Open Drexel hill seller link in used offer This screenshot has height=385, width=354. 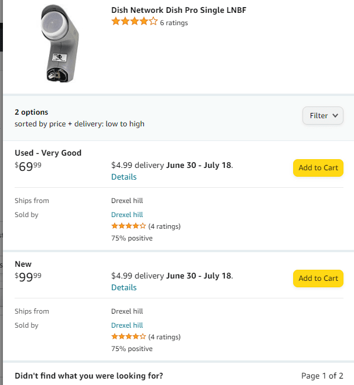[127, 215]
